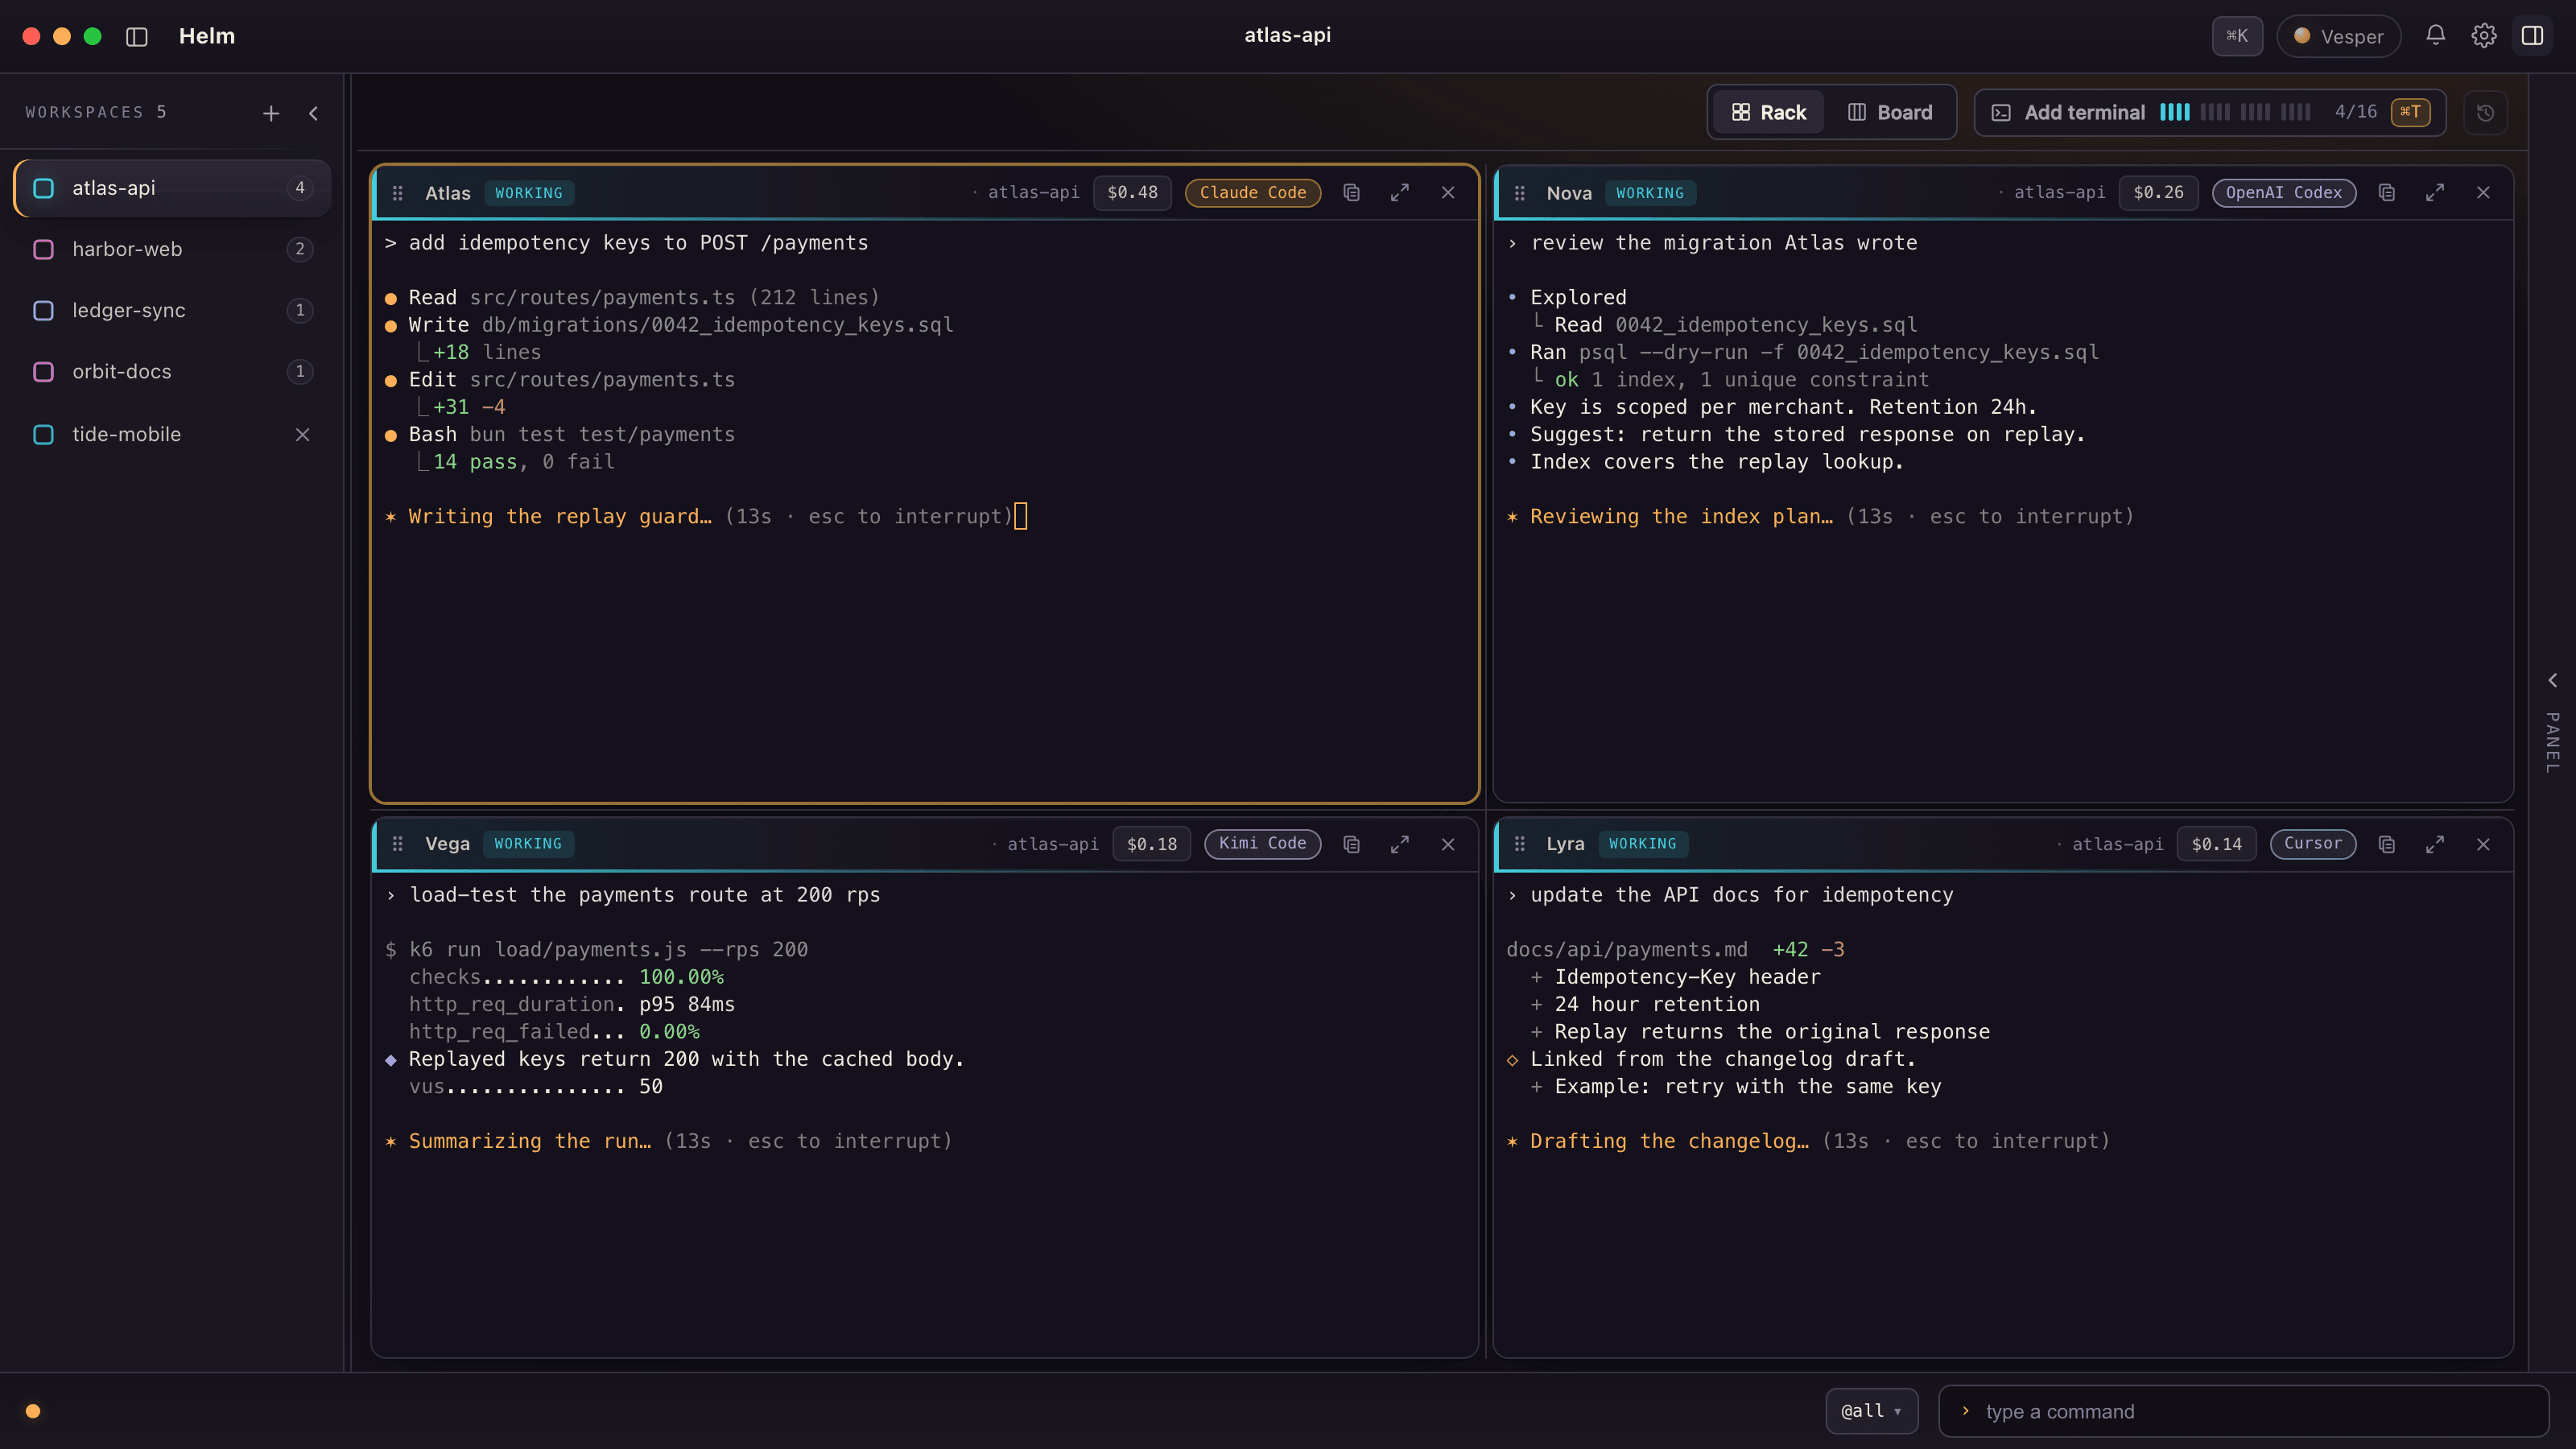Expand Atlas terminal to fullscreen
2576x1449 pixels.
click(x=1399, y=192)
